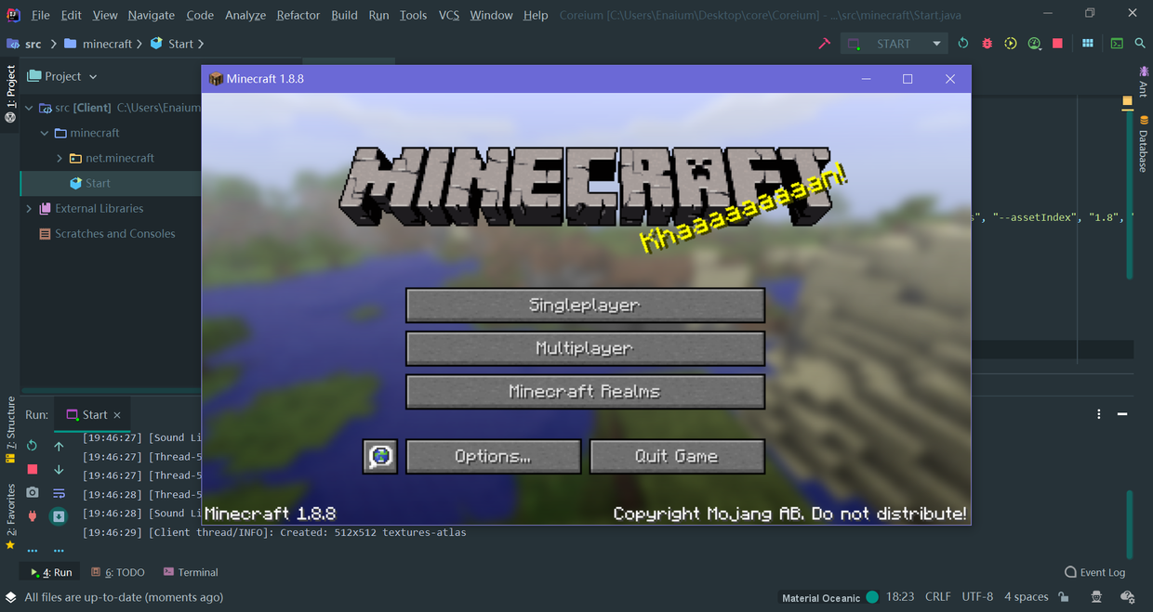1153x612 pixels.
Task: Open the Ant tool window
Action: pyautogui.click(x=1144, y=82)
